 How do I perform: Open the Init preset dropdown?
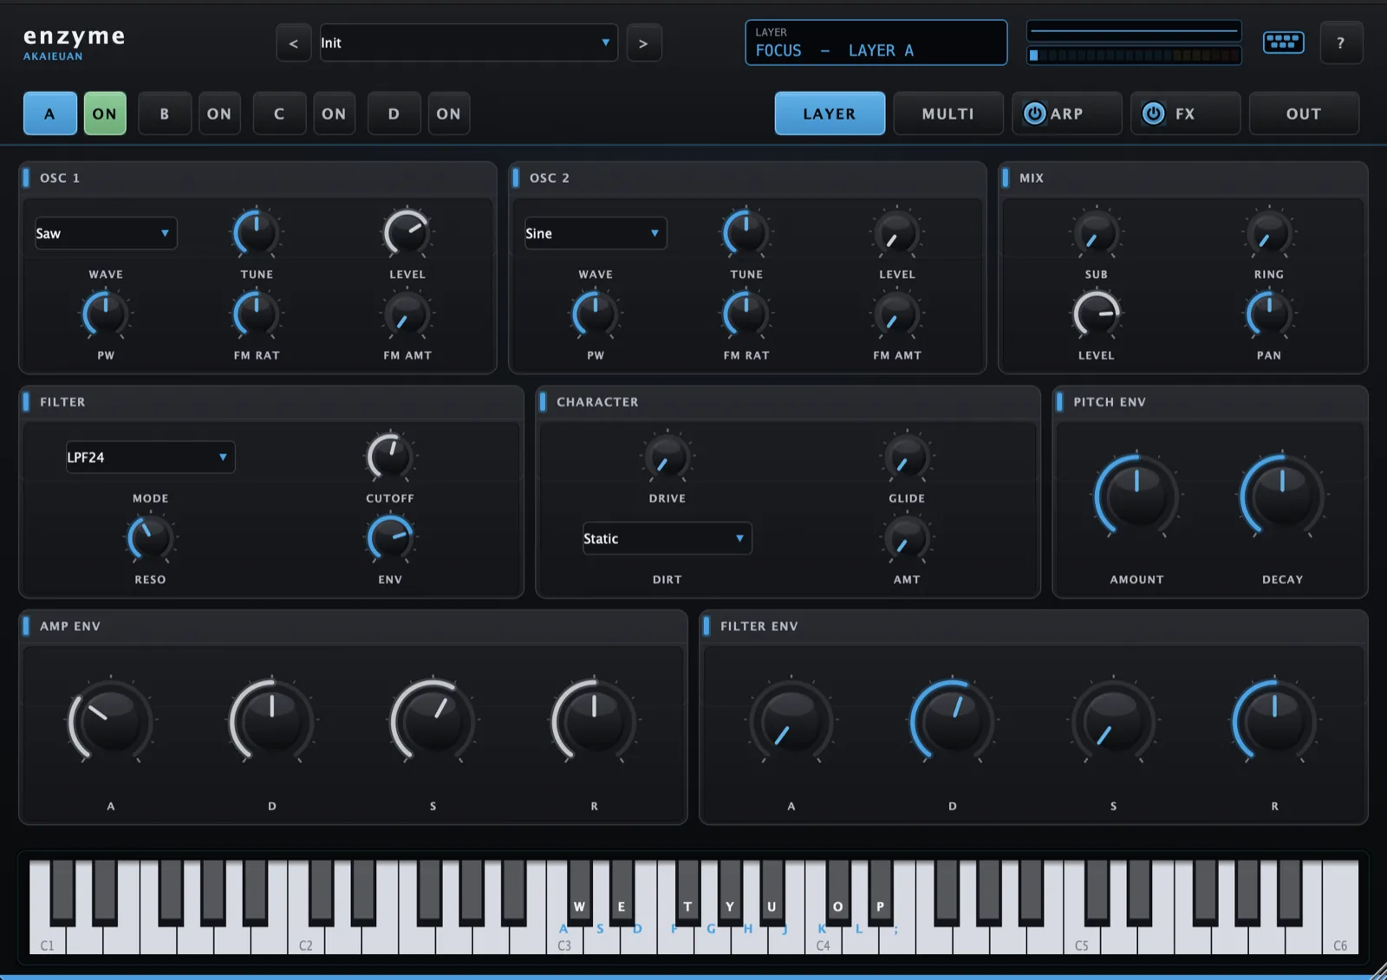[468, 43]
